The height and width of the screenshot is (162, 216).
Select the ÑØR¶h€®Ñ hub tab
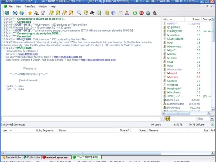point(86,157)
